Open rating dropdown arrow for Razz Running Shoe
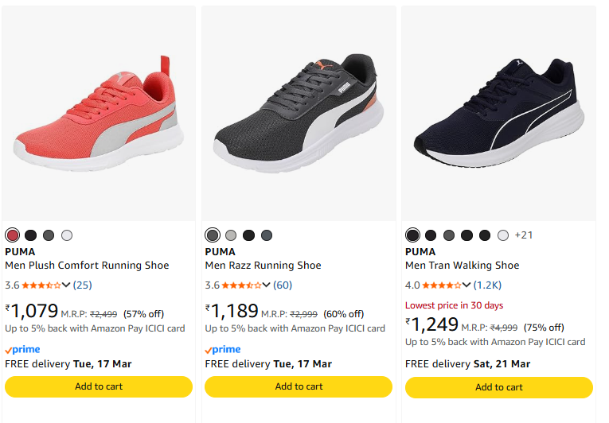The image size is (609, 423). [x=267, y=285]
